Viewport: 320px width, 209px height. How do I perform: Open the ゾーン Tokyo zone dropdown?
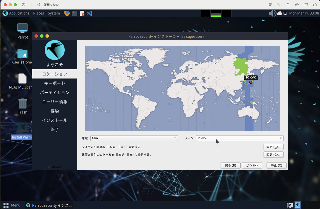(x=240, y=138)
